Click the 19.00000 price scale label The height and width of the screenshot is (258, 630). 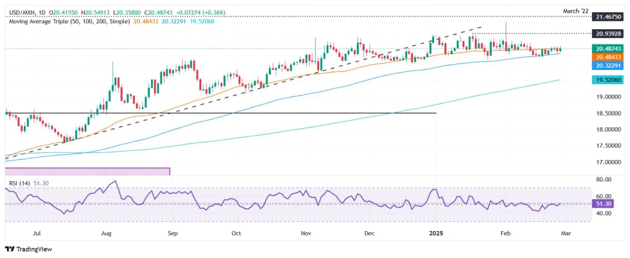607,97
